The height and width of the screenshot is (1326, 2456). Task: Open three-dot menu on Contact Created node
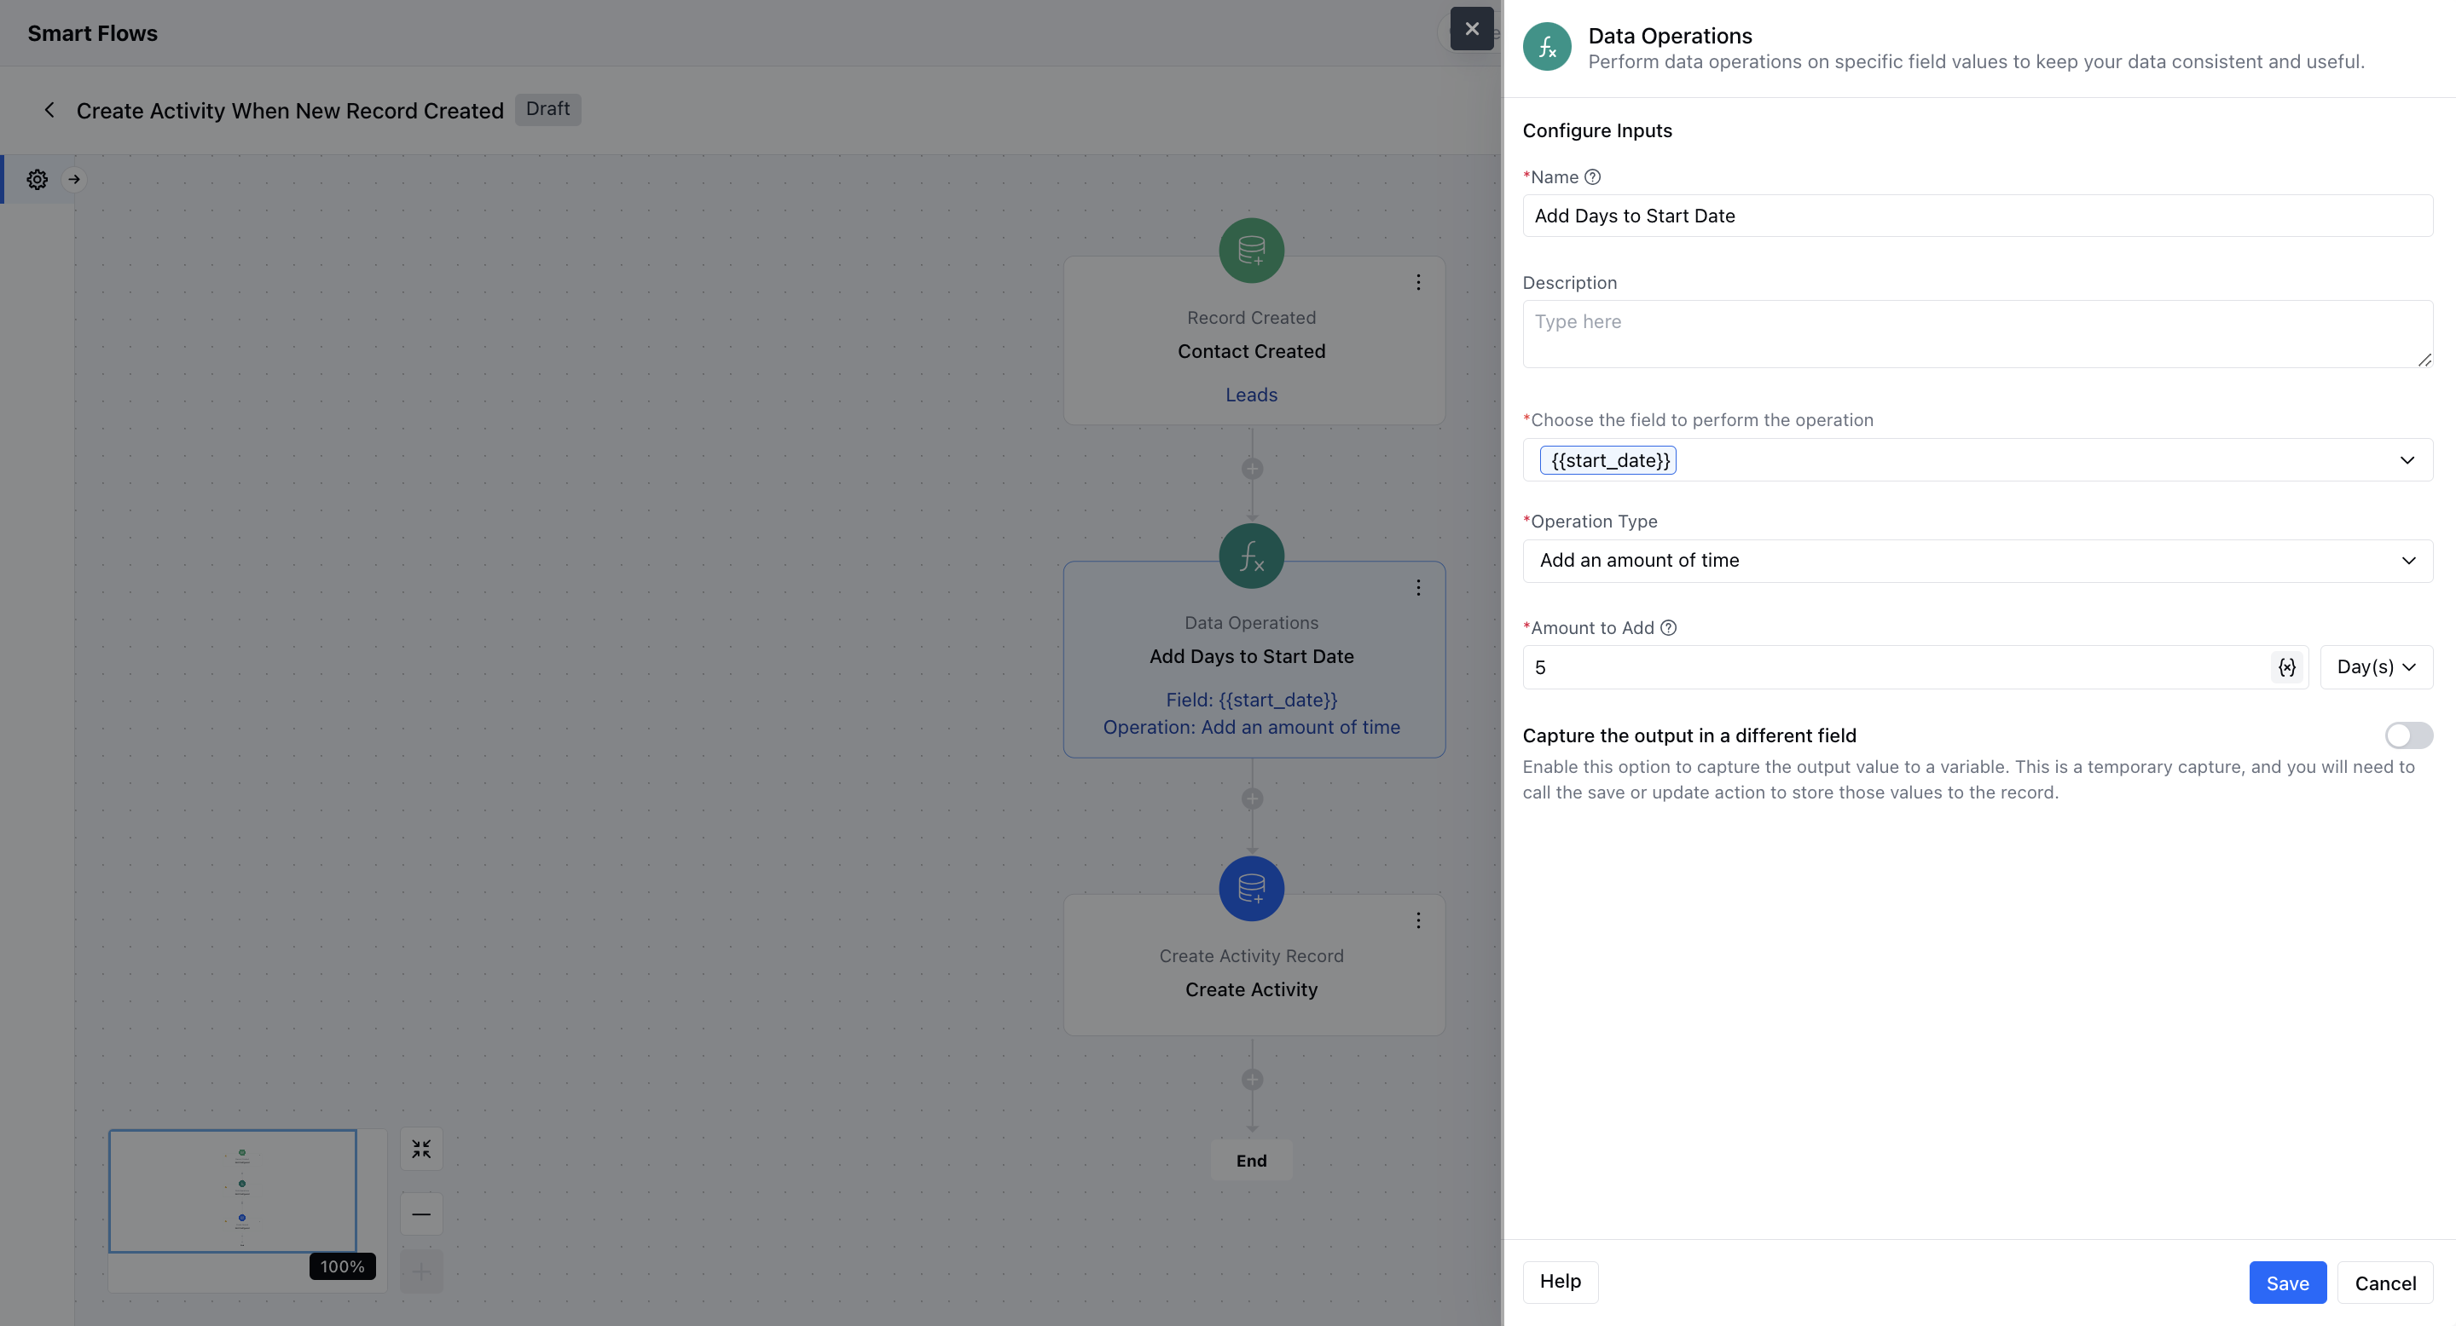coord(1417,282)
